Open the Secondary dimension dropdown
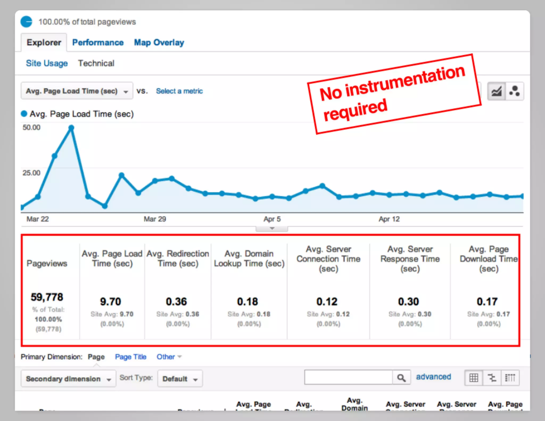Image resolution: width=545 pixels, height=421 pixels. tap(68, 379)
